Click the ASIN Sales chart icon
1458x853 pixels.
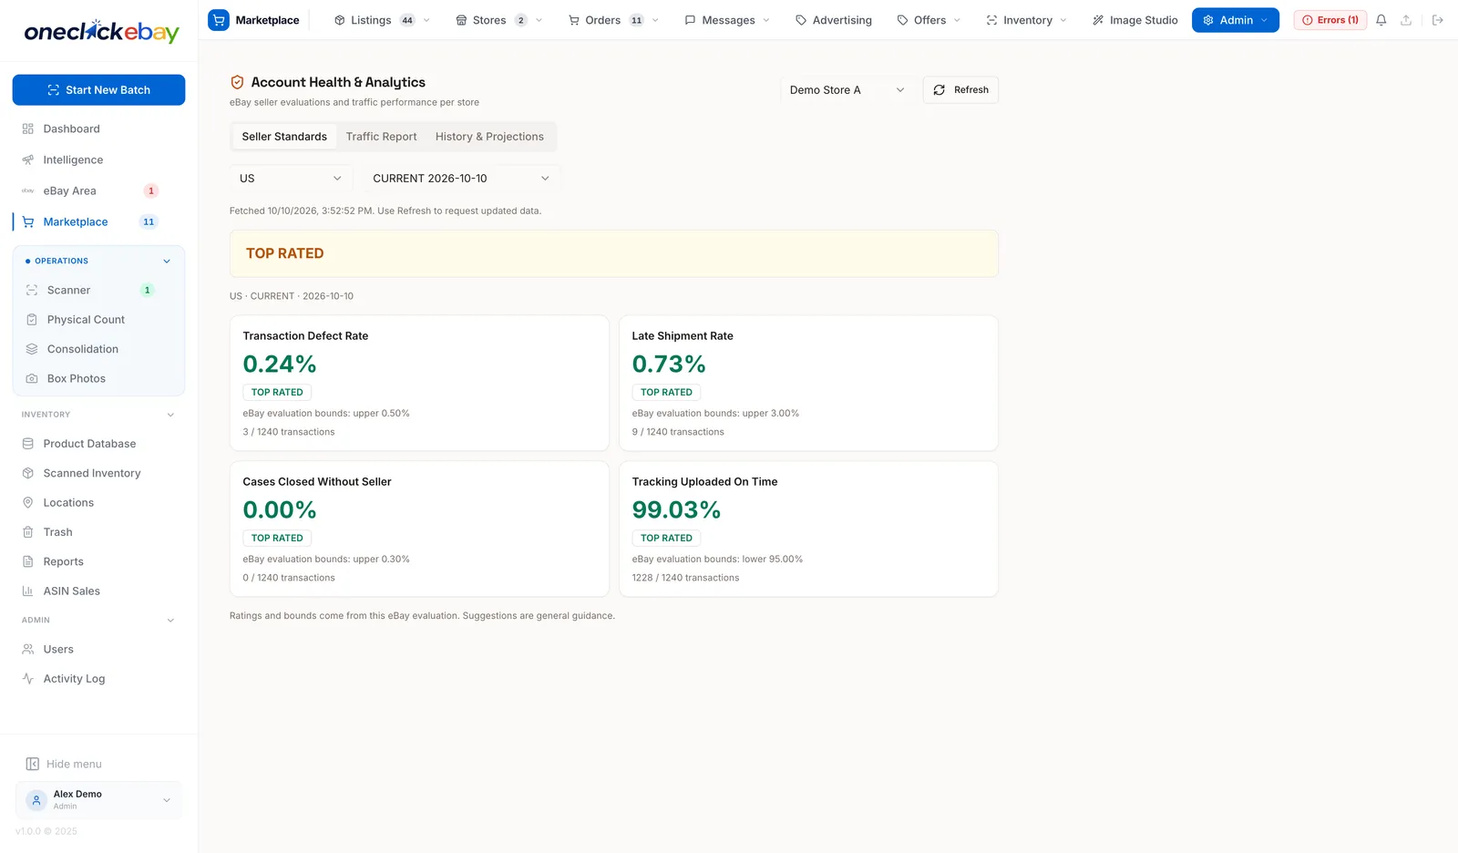(28, 591)
